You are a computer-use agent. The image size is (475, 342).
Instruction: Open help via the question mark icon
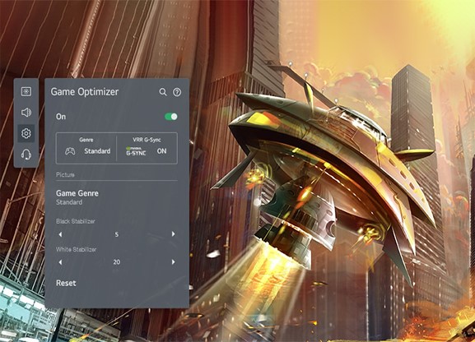click(177, 92)
